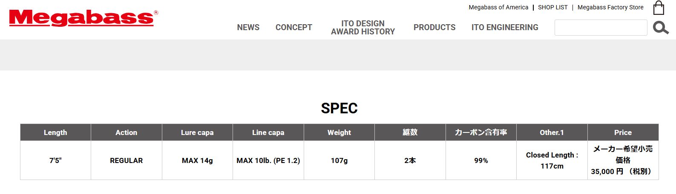This screenshot has height=194, width=676.
Task: Visit the Megabass of America link
Action: coord(498,7)
